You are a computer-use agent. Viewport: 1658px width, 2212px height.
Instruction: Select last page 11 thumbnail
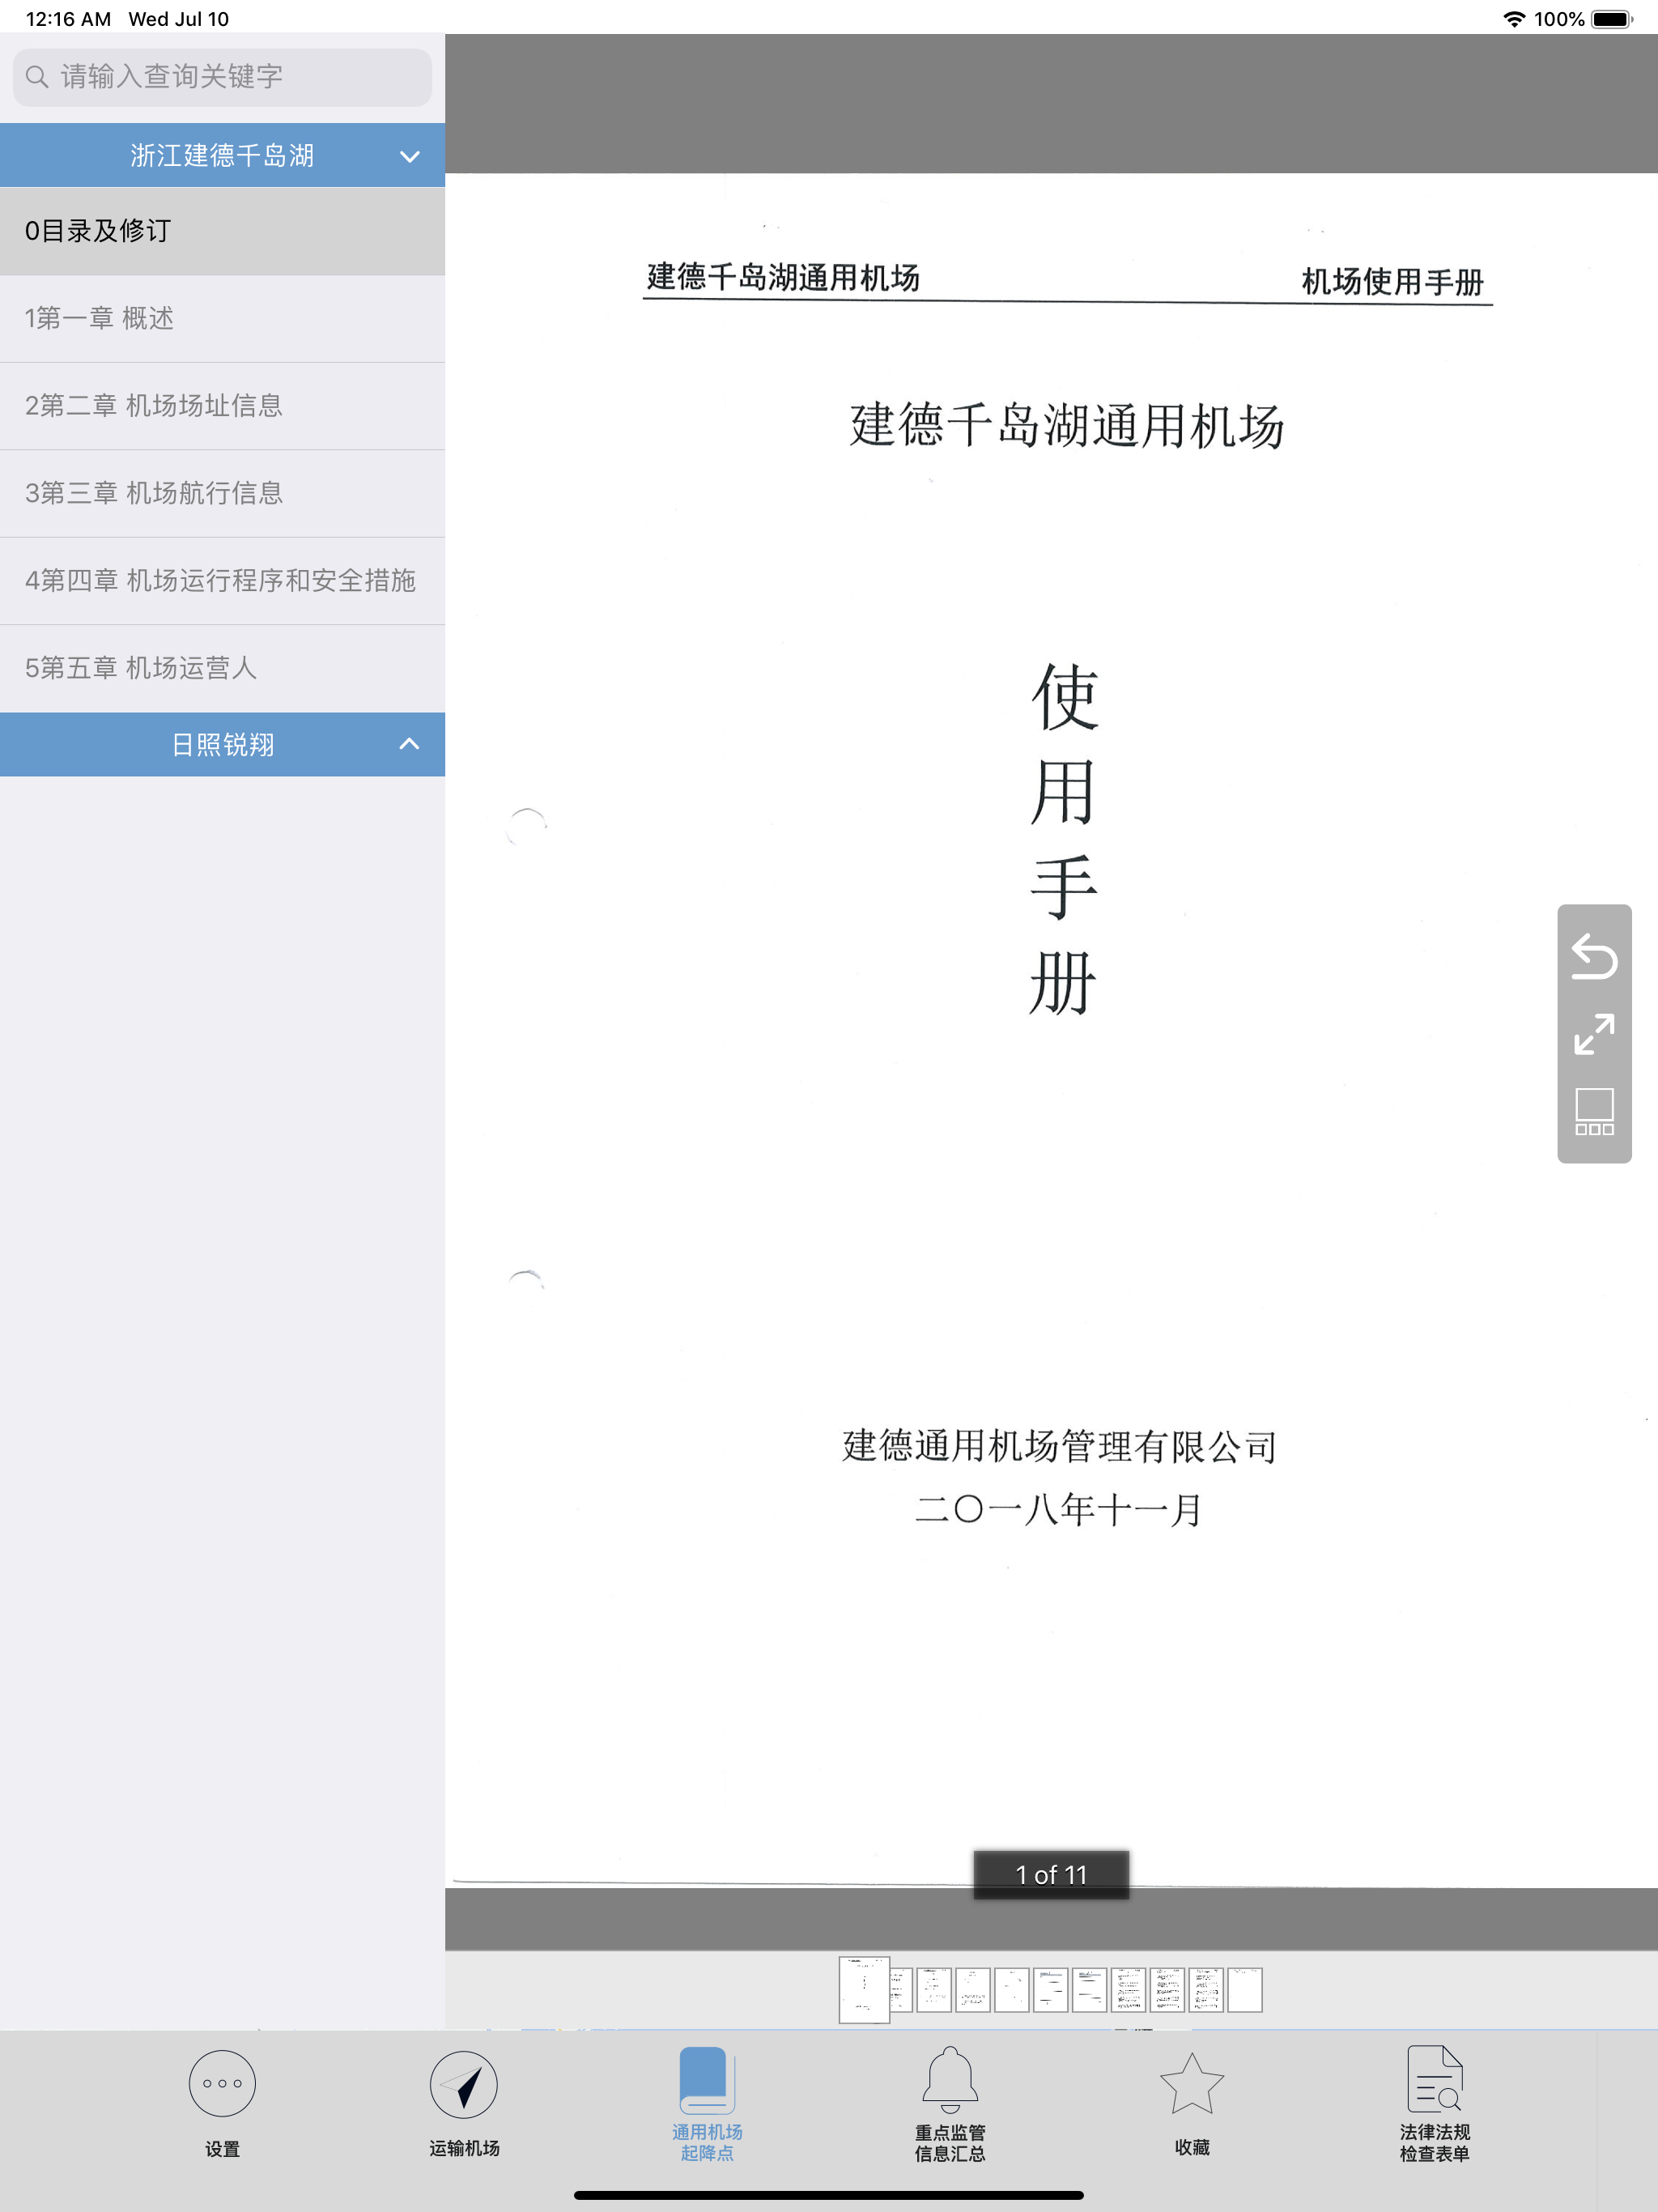pos(1245,1990)
